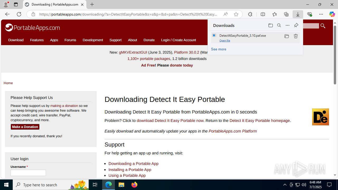The image size is (338, 190).
Task: Pin the Downloads panel
Action: pos(296,25)
